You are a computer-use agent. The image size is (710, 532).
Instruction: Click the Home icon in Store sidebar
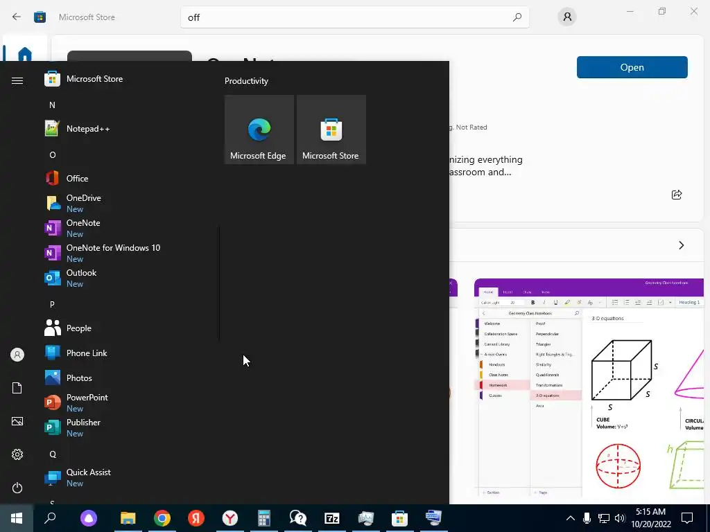(25, 53)
